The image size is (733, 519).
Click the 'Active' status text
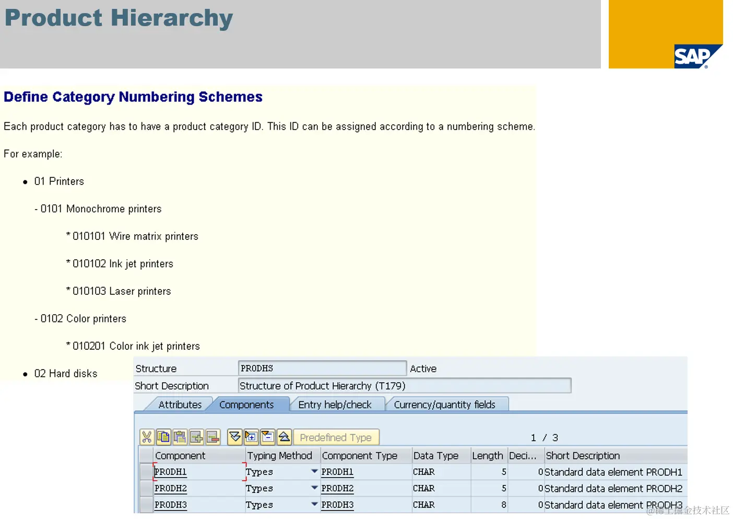coord(423,368)
